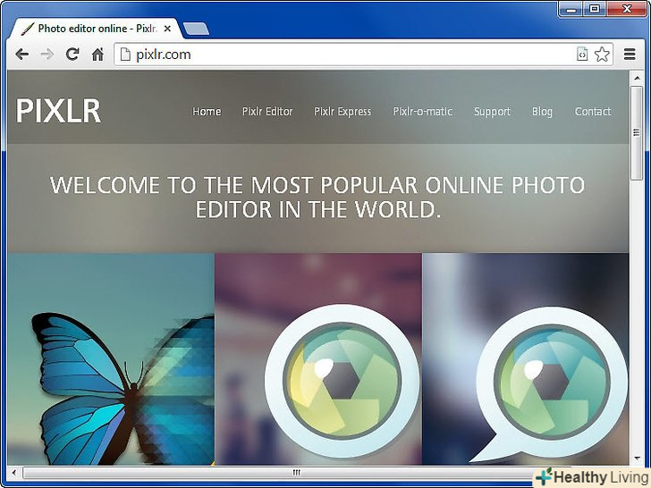Click the welcome headline text
This screenshot has width=651, height=488.
(317, 198)
